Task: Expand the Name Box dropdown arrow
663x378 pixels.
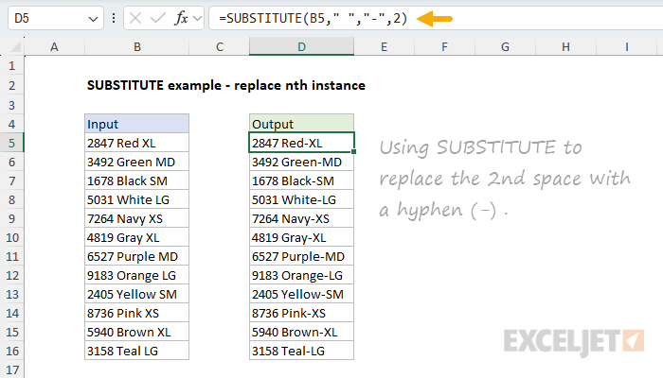Action: click(x=93, y=19)
